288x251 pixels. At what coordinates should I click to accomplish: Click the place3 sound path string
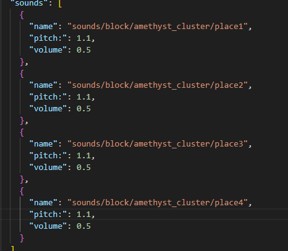pyautogui.click(x=158, y=144)
